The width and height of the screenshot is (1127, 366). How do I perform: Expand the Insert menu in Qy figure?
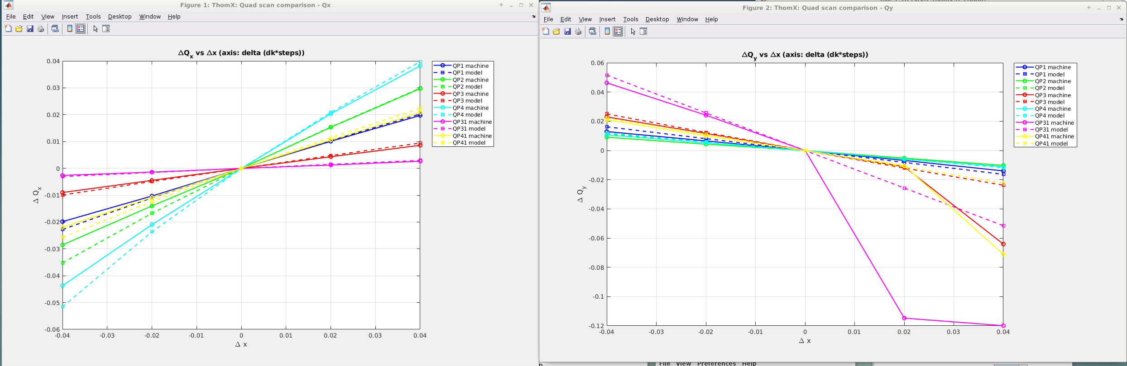[x=607, y=19]
